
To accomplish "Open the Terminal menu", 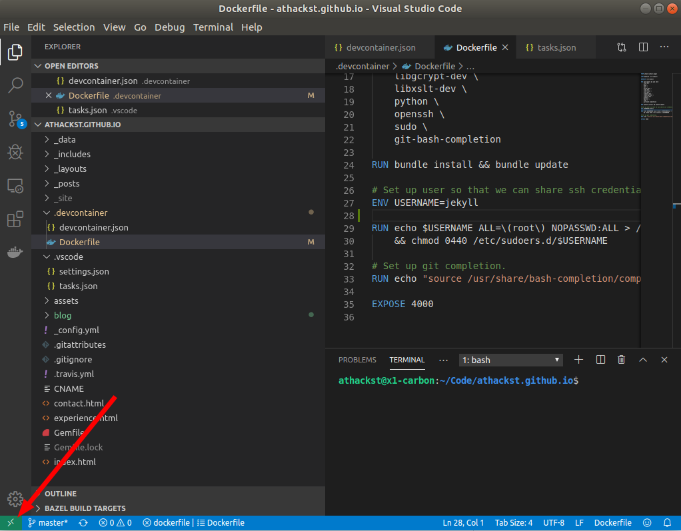I will point(213,27).
